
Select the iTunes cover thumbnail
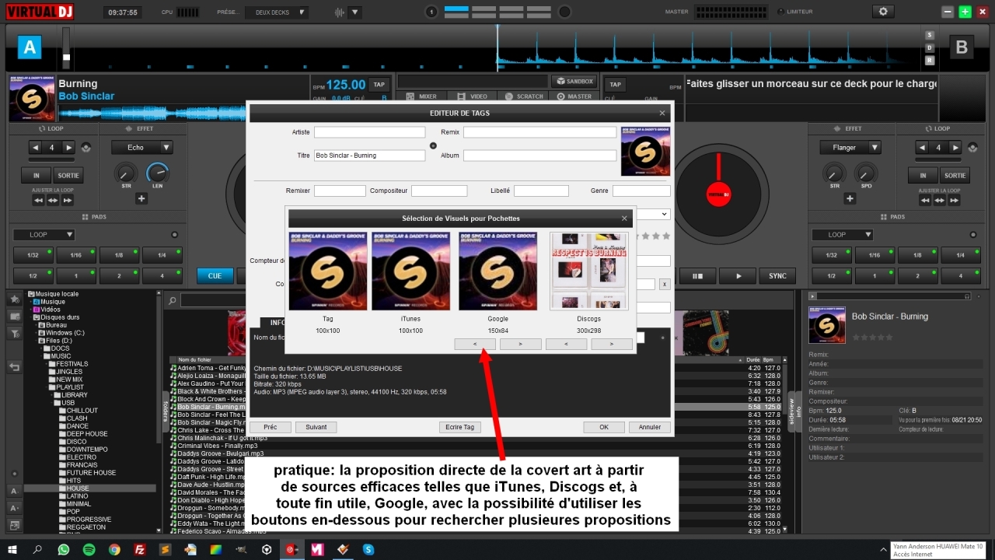pos(410,271)
